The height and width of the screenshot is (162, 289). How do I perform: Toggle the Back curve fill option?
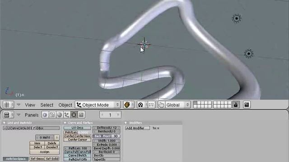coord(98,136)
